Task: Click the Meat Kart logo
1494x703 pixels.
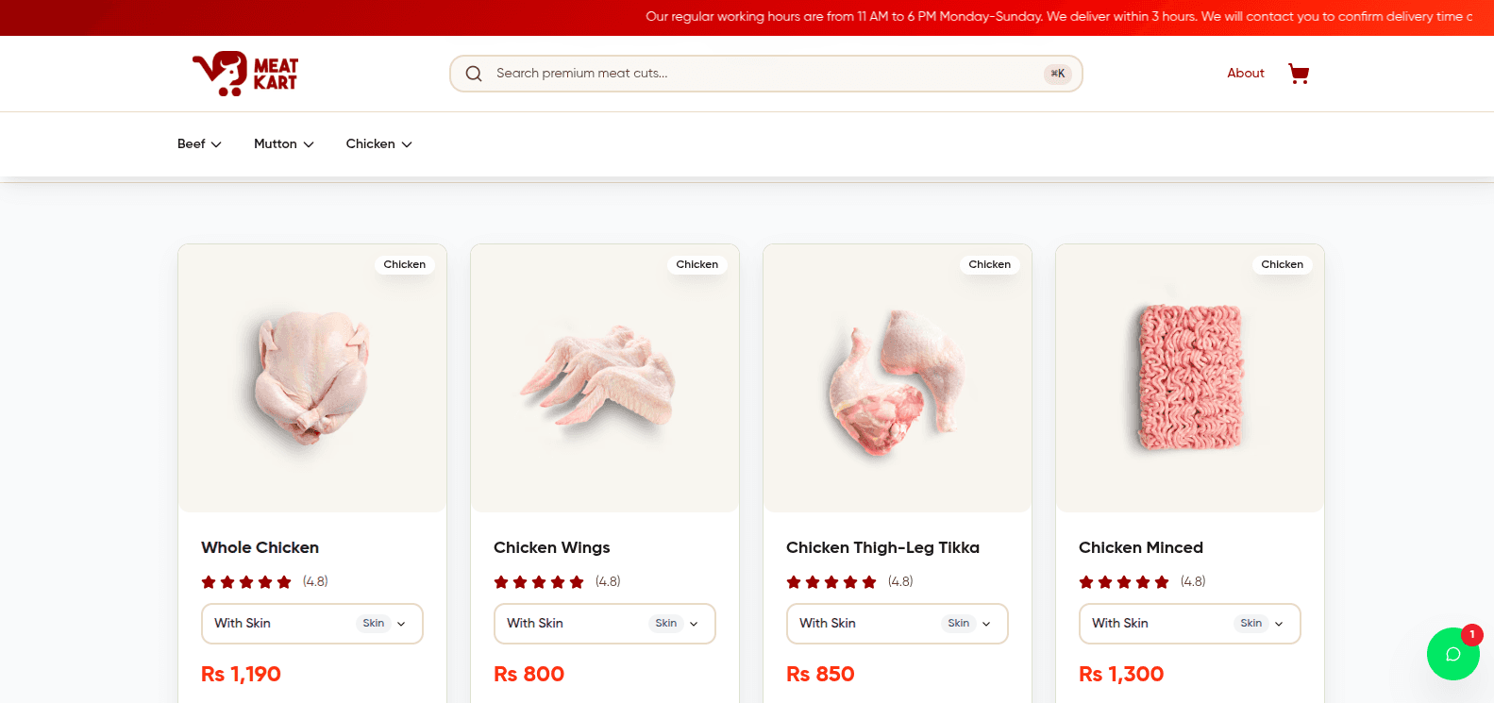Action: click(245, 74)
